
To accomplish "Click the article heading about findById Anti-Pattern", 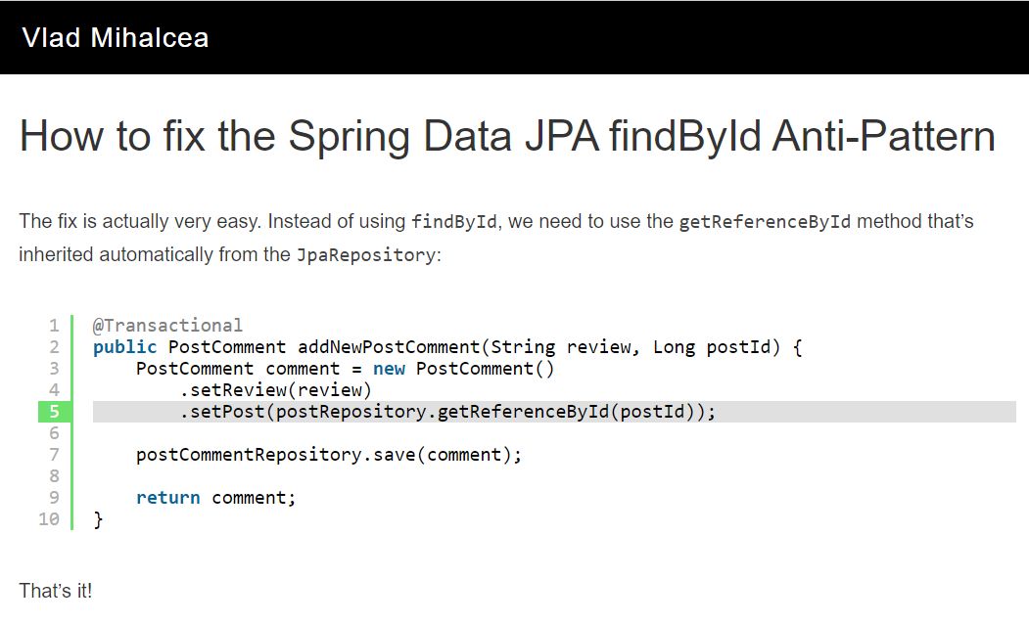I will pos(507,136).
